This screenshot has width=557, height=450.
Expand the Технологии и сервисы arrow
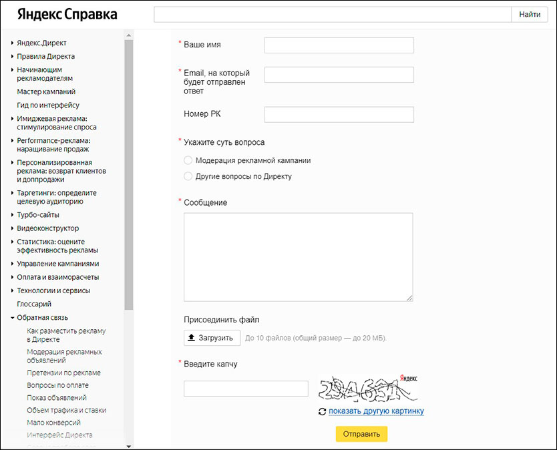coord(13,291)
